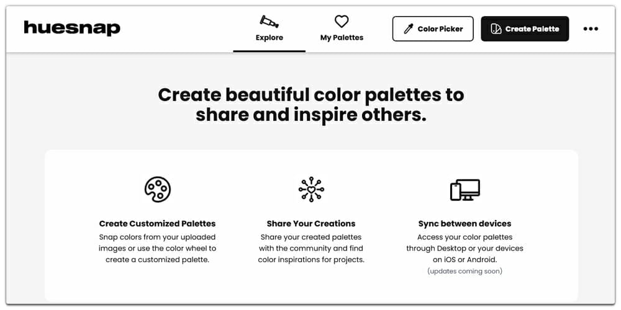Viewport: 621px width, 310px height.
Task: Click the Sync between devices heading
Action: [465, 224]
